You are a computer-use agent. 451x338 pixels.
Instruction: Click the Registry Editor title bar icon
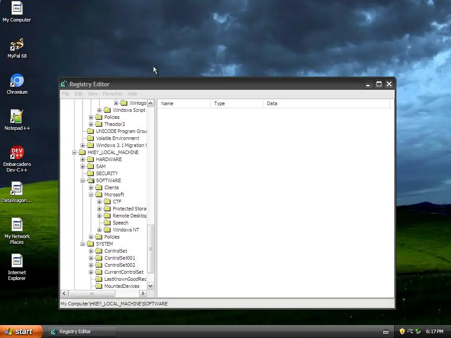(x=64, y=84)
